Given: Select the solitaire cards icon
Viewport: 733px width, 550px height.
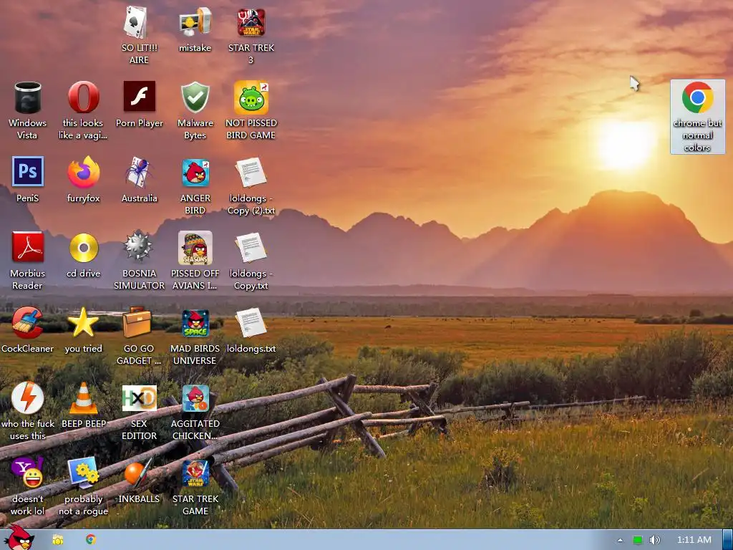Looking at the screenshot, I should [x=136, y=22].
